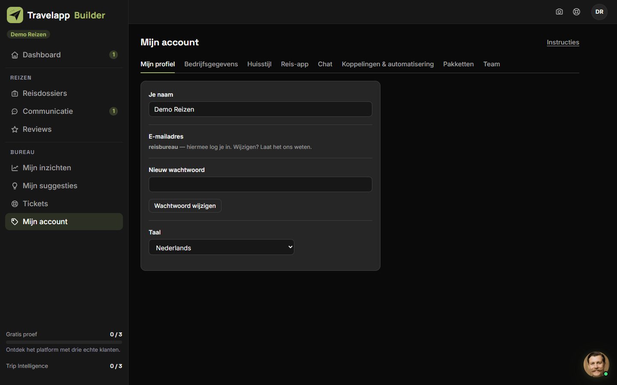Viewport: 617px width, 385px height.
Task: Open the DR user avatar menu
Action: pos(599,12)
